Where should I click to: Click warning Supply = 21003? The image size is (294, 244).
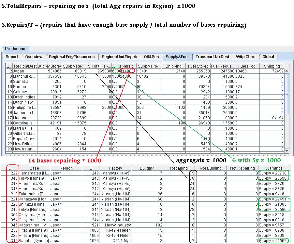pos(272,204)
